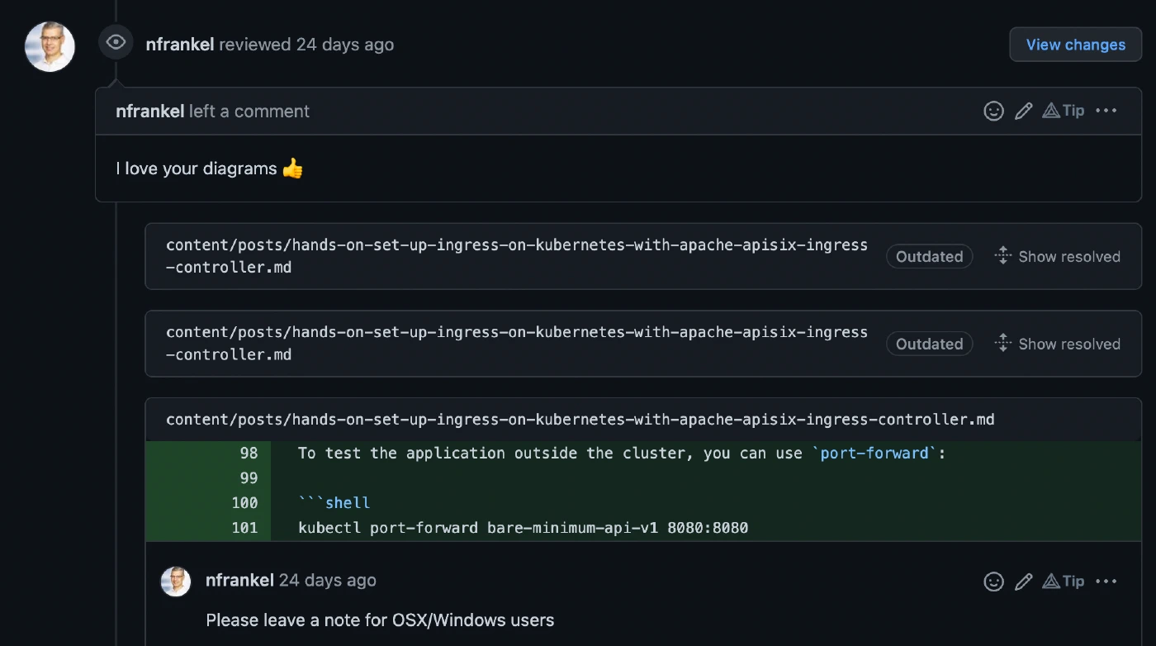Open nfrankel's small avatar in the inline comment
Screen dimensions: 1156x646
176,582
